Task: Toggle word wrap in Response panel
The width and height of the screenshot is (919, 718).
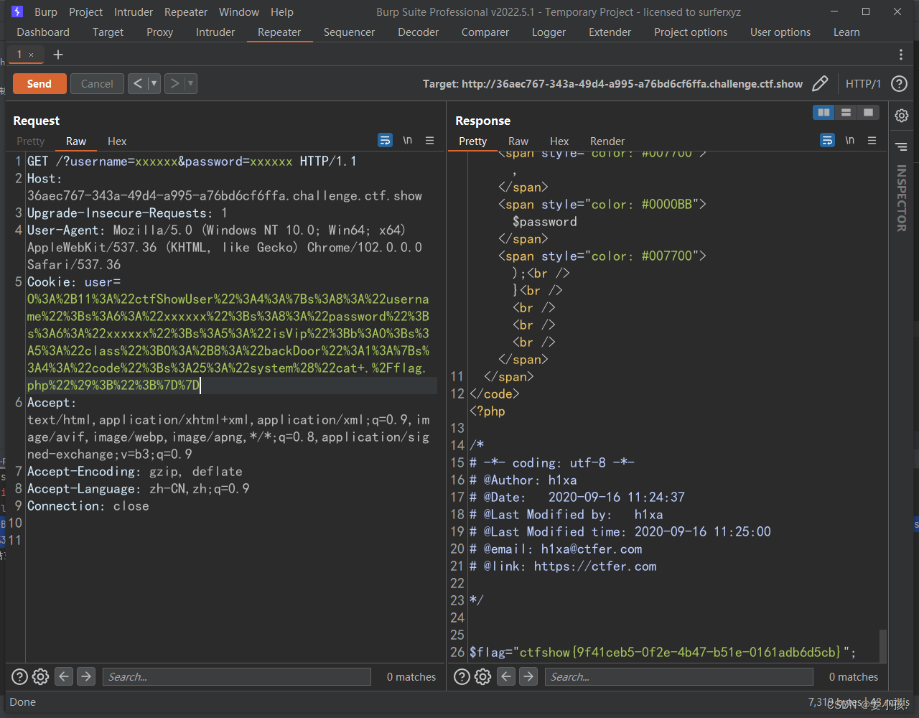Action: click(828, 140)
